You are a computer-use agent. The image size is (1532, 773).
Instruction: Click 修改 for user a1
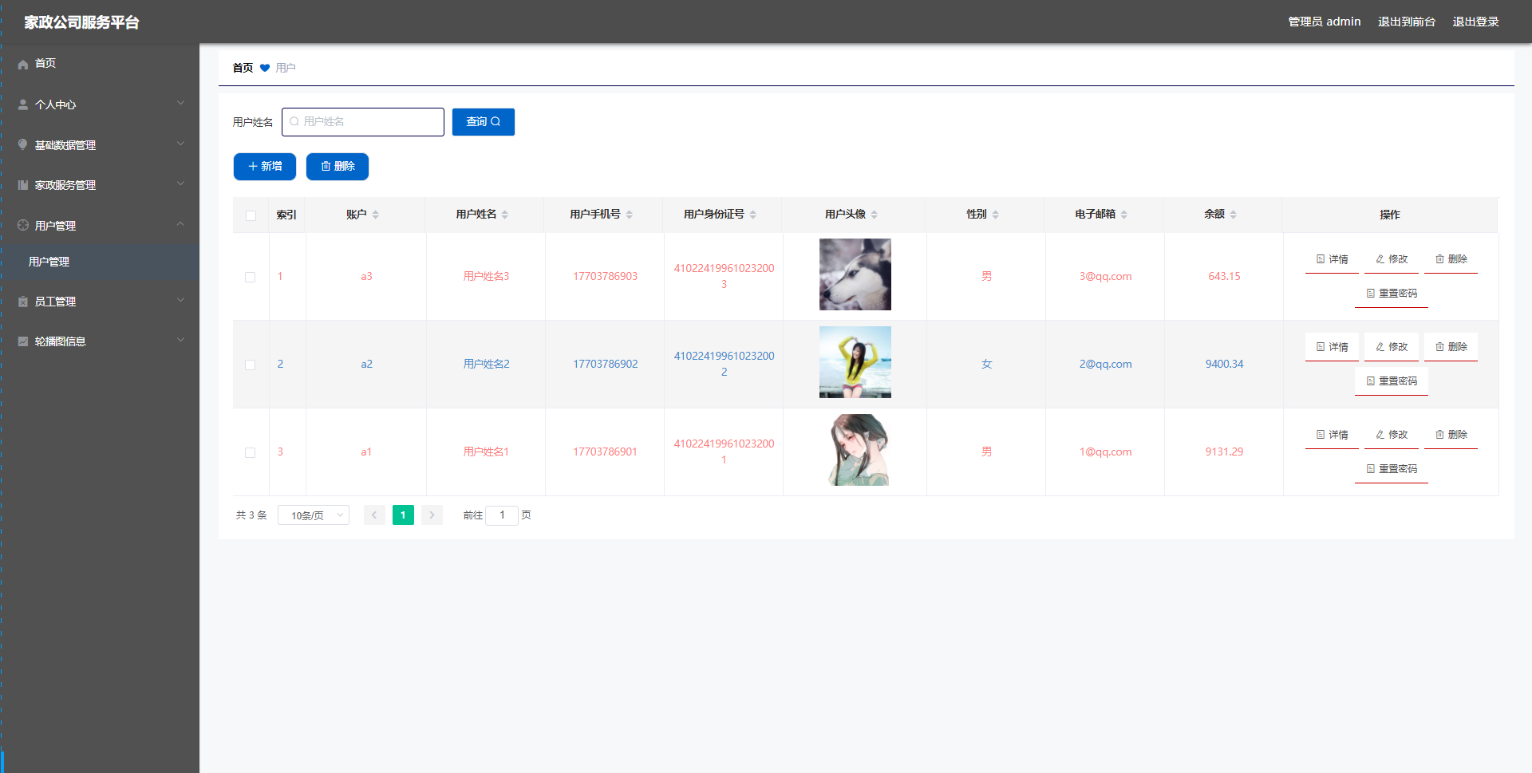(1392, 435)
